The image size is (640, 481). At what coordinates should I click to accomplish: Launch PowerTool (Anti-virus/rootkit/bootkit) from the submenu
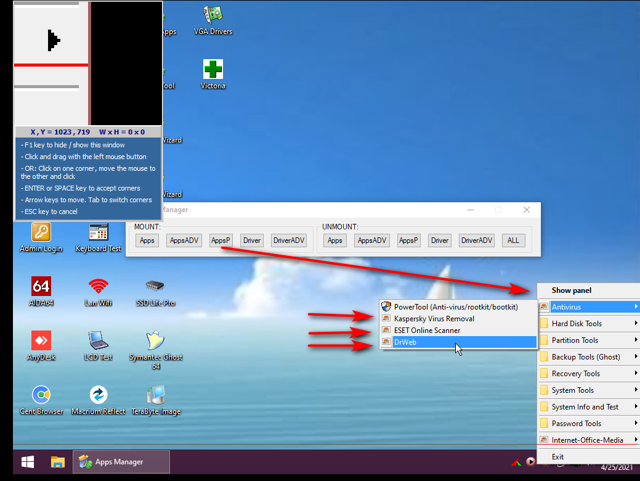pyautogui.click(x=458, y=307)
